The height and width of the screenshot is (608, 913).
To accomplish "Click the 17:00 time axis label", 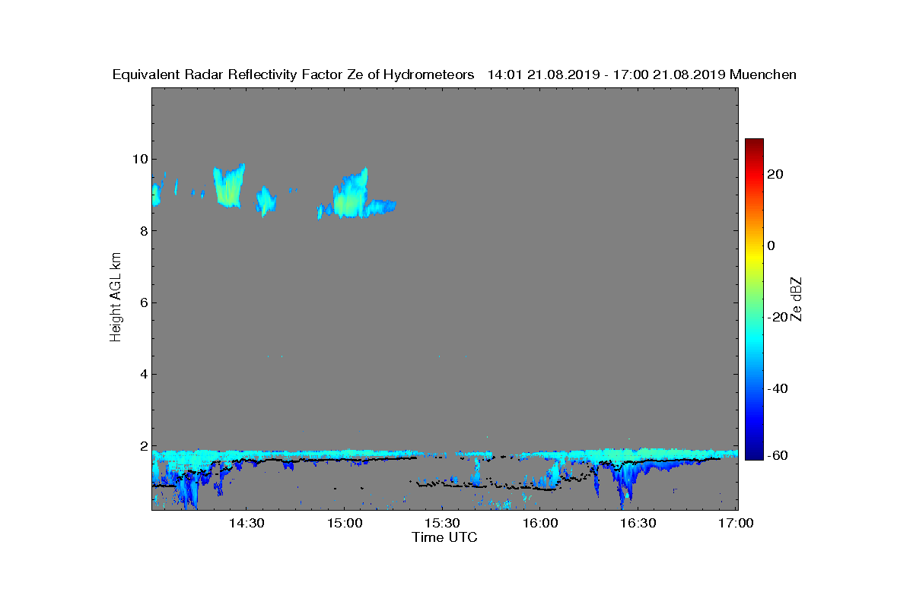I will click(x=736, y=524).
